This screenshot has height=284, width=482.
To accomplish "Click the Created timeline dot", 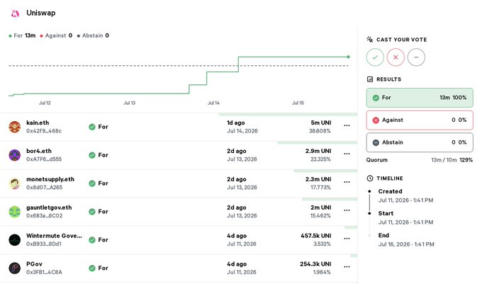I will coord(369,191).
